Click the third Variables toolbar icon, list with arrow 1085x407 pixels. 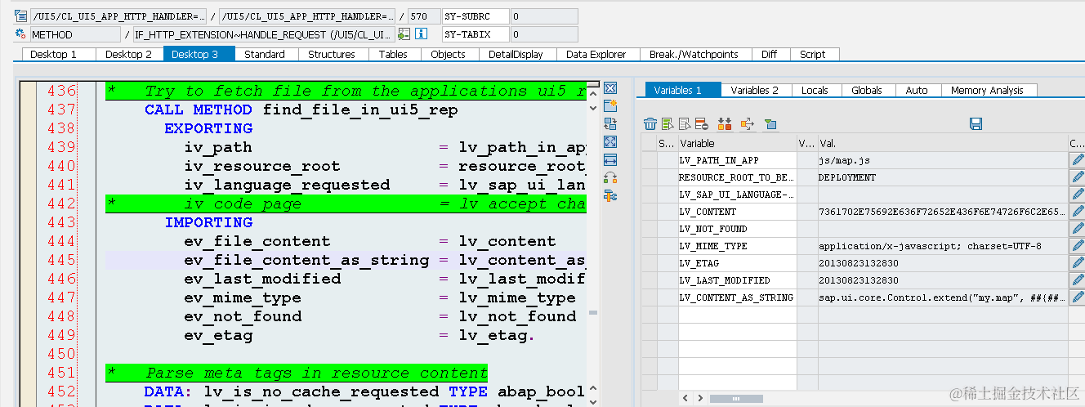point(685,124)
